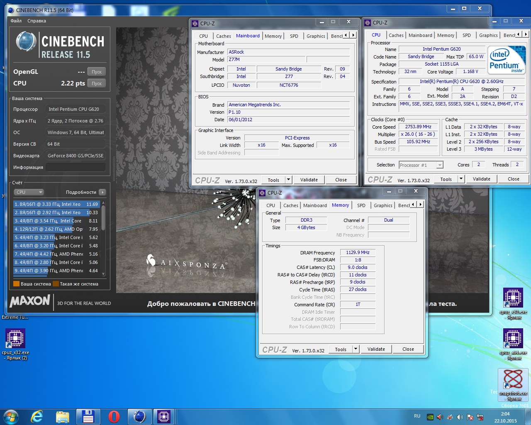Click the CPU-Z Memory window title icon
This screenshot has width=531, height=425.
pos(262,193)
